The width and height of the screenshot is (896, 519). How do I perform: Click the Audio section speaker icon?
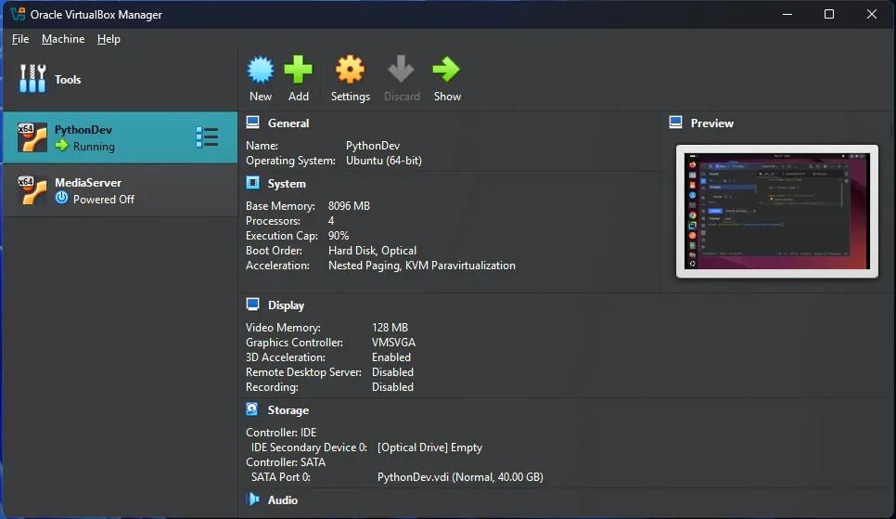click(x=252, y=500)
